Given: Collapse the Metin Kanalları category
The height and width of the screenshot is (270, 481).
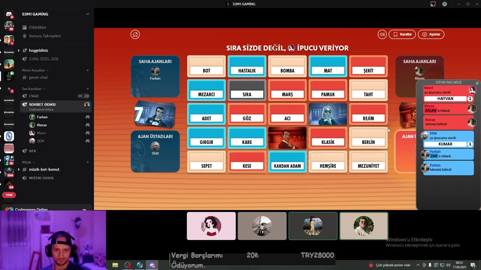Looking at the screenshot, I should coord(35,70).
